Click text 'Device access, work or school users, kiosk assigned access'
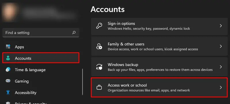Viewport: 230px width, 104px height. [x=153, y=49]
